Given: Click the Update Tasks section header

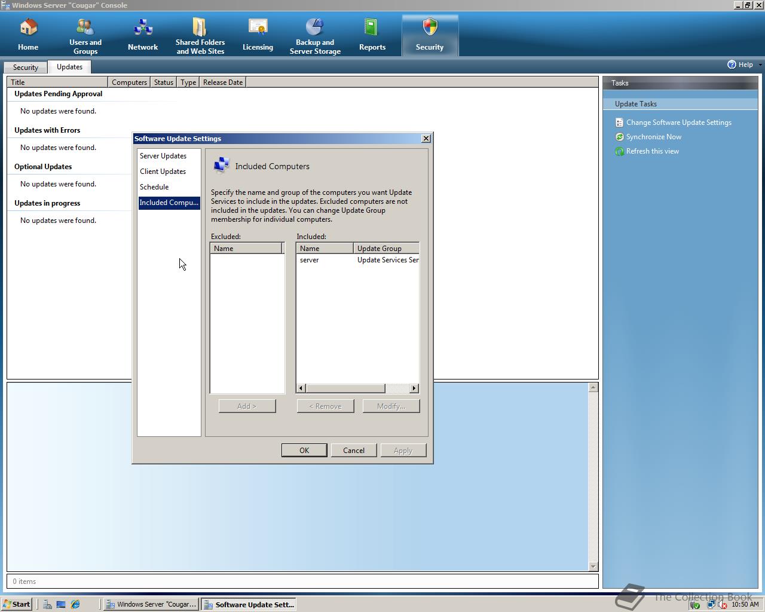Looking at the screenshot, I should (680, 104).
